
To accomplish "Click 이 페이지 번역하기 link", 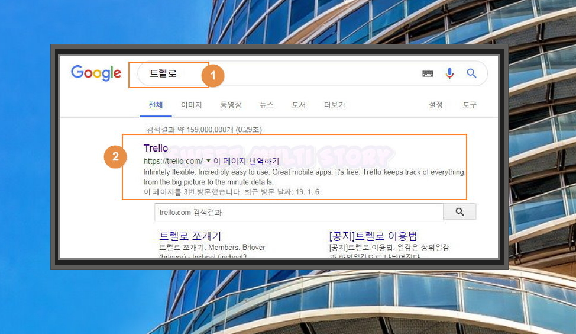I will 247,161.
